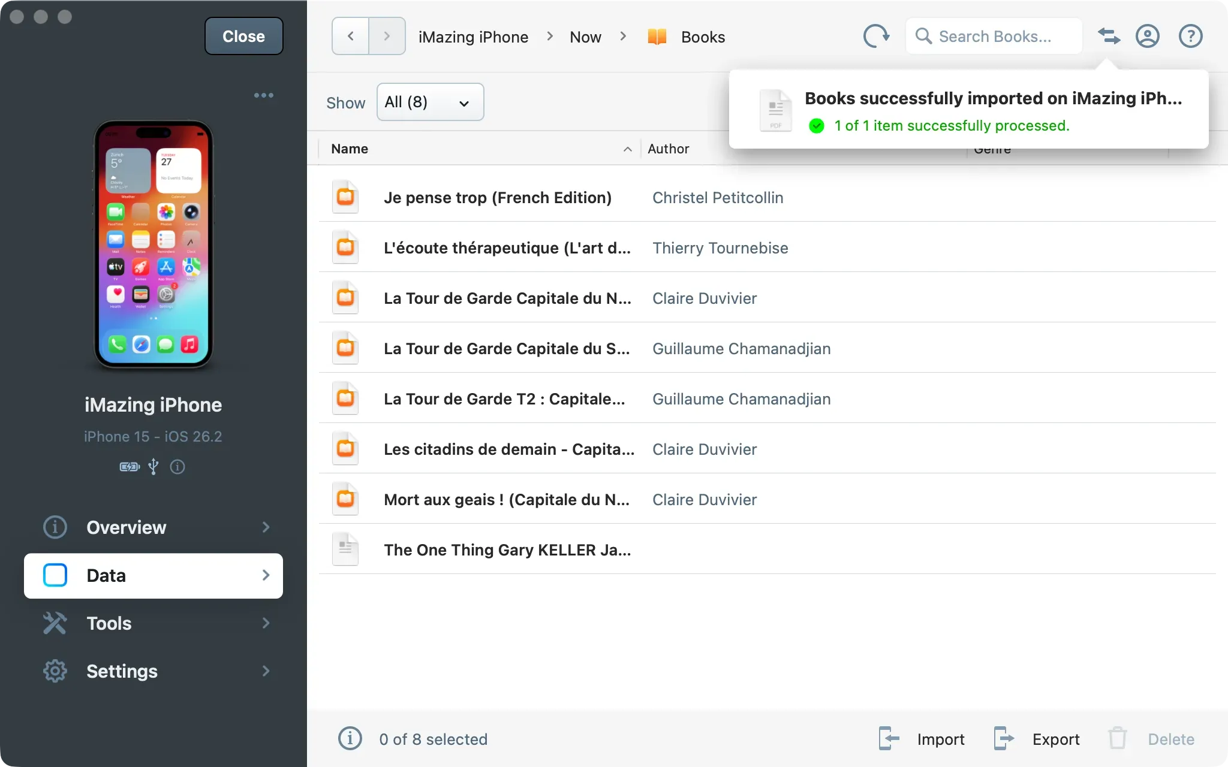Open the help icon next to account
Image resolution: width=1228 pixels, height=767 pixels.
tap(1190, 36)
